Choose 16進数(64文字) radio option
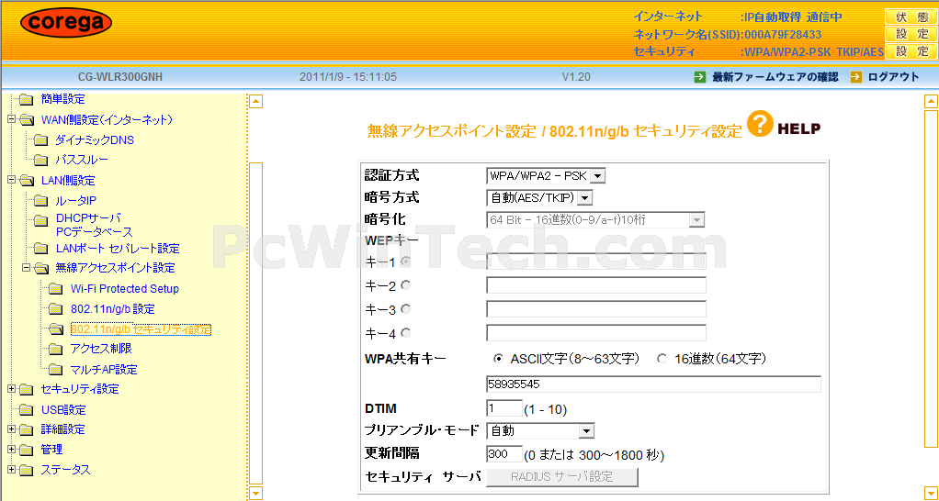Screen dimensions: 939x501 [x=662, y=359]
